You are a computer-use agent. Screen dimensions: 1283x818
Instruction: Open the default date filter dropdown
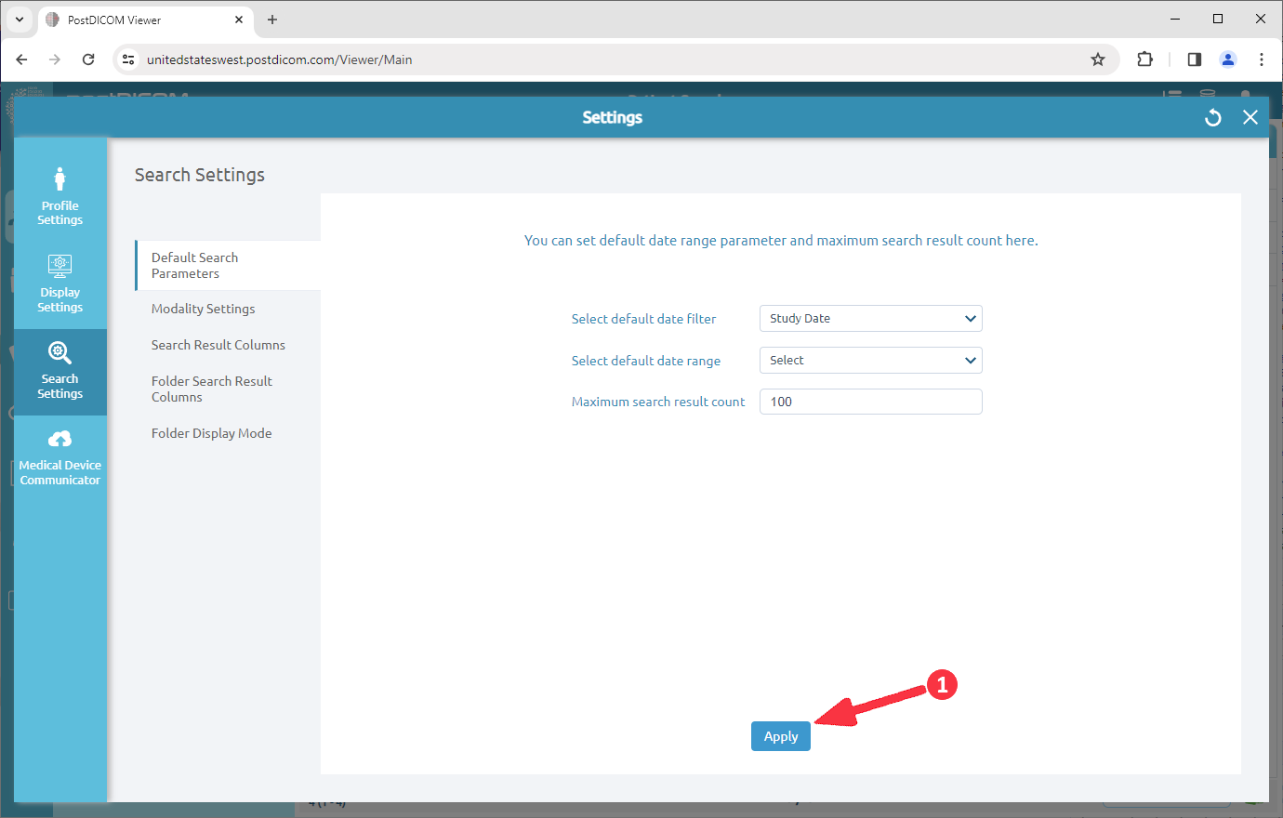pos(870,318)
